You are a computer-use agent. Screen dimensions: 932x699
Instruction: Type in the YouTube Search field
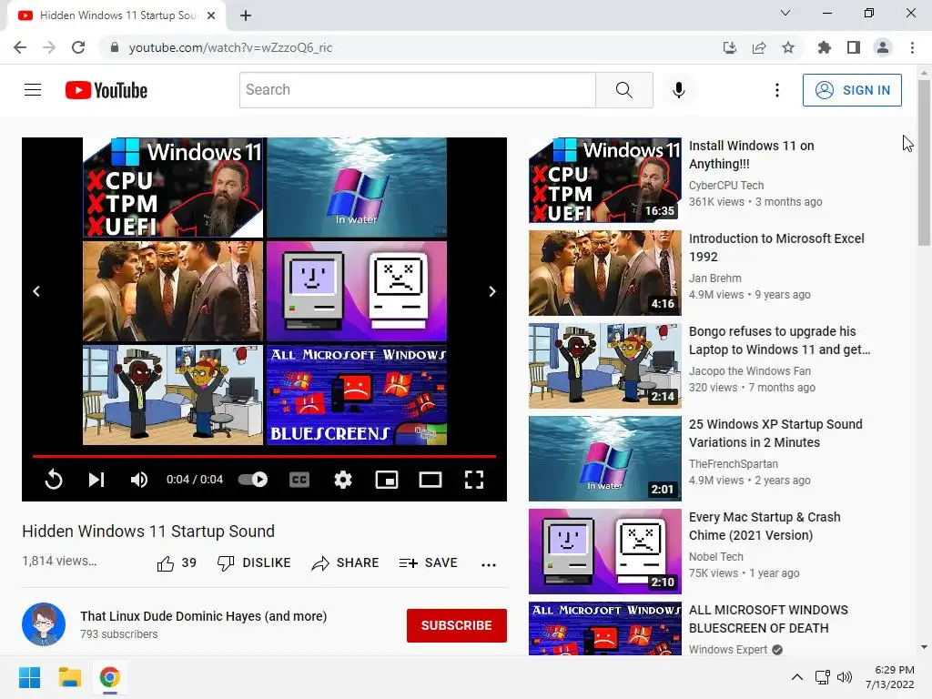point(417,90)
